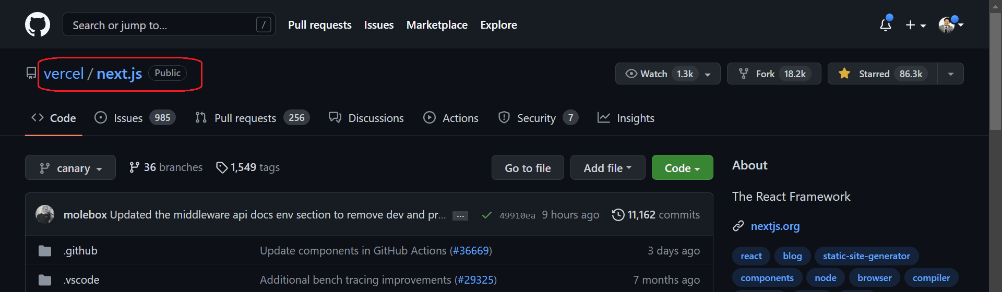Viewport: 1002px width, 292px height.
Task: Open Update components in GitHub Actions commit
Action: [353, 251]
